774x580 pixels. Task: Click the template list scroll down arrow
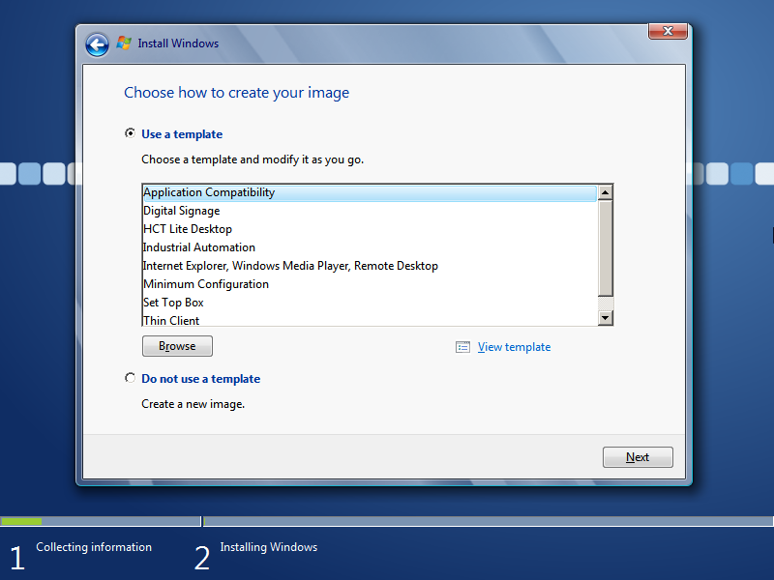pyautogui.click(x=606, y=318)
